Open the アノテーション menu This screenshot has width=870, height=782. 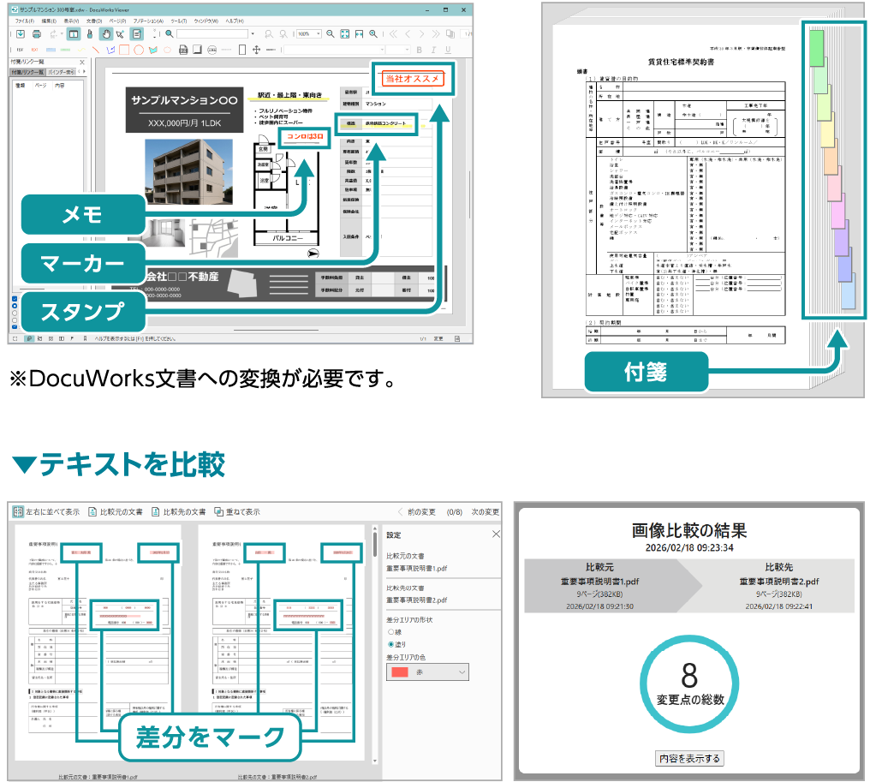pos(149,21)
